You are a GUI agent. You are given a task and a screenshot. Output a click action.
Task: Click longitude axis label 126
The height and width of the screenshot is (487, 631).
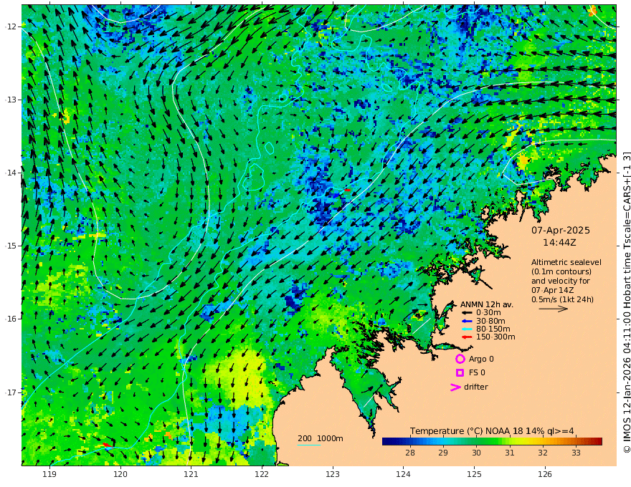545,475
